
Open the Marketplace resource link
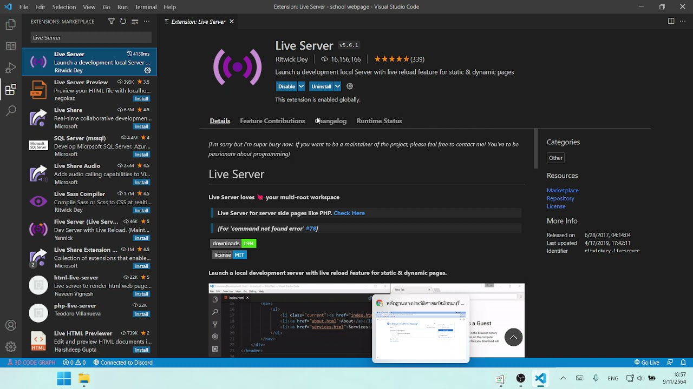[x=563, y=190]
